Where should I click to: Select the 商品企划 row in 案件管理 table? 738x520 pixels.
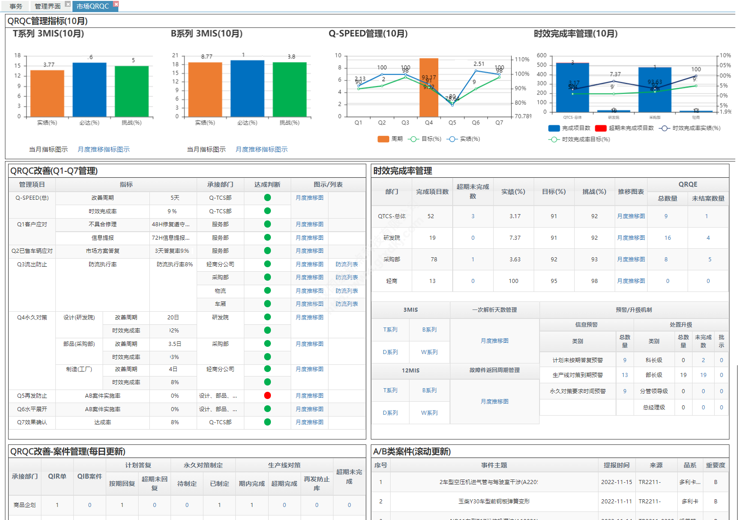[25, 505]
